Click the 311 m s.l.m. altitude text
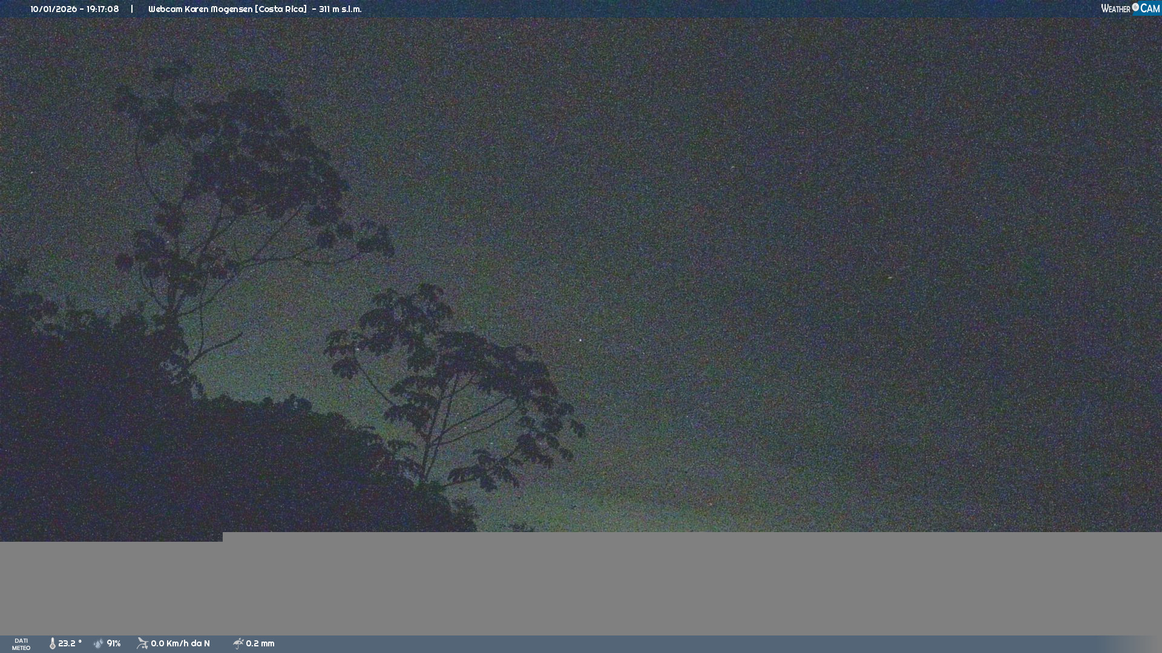Screen dimensions: 1162x653 pyautogui.click(x=340, y=9)
